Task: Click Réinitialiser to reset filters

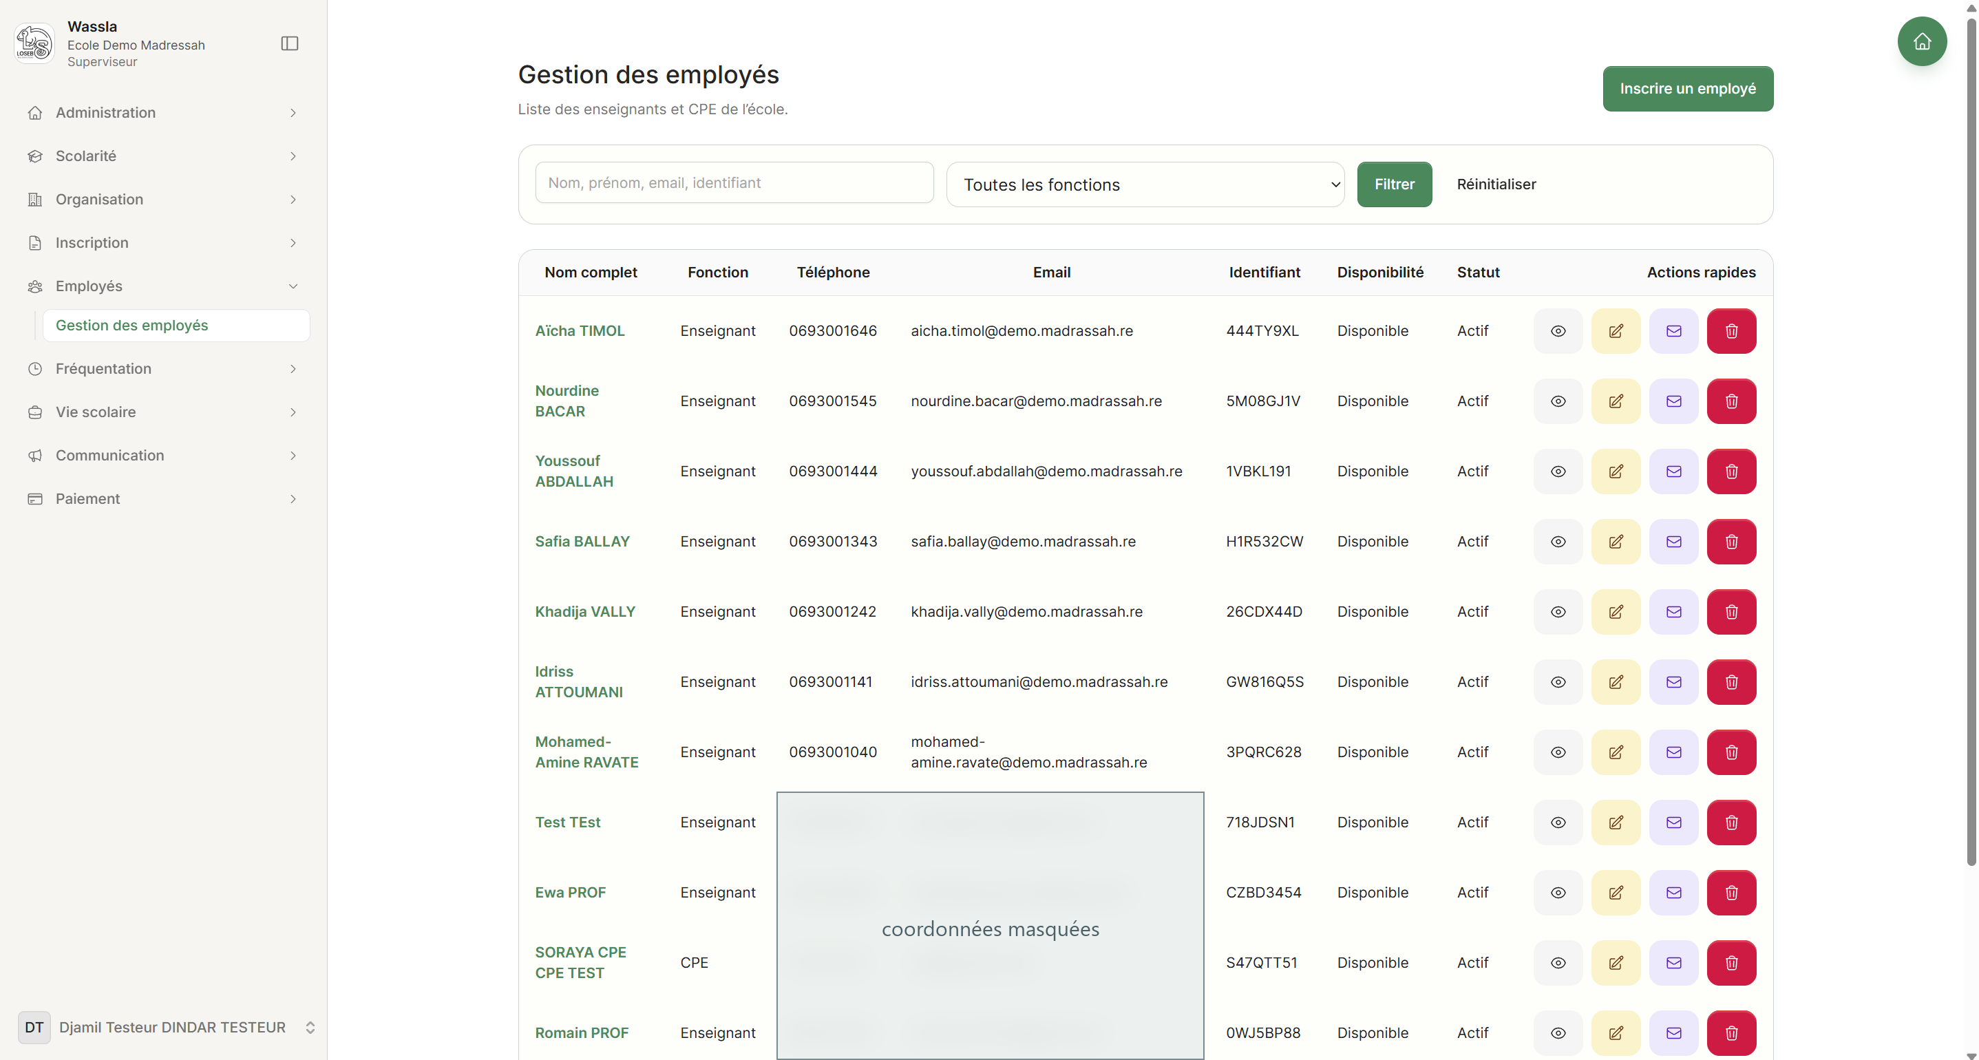Action: 1496,184
